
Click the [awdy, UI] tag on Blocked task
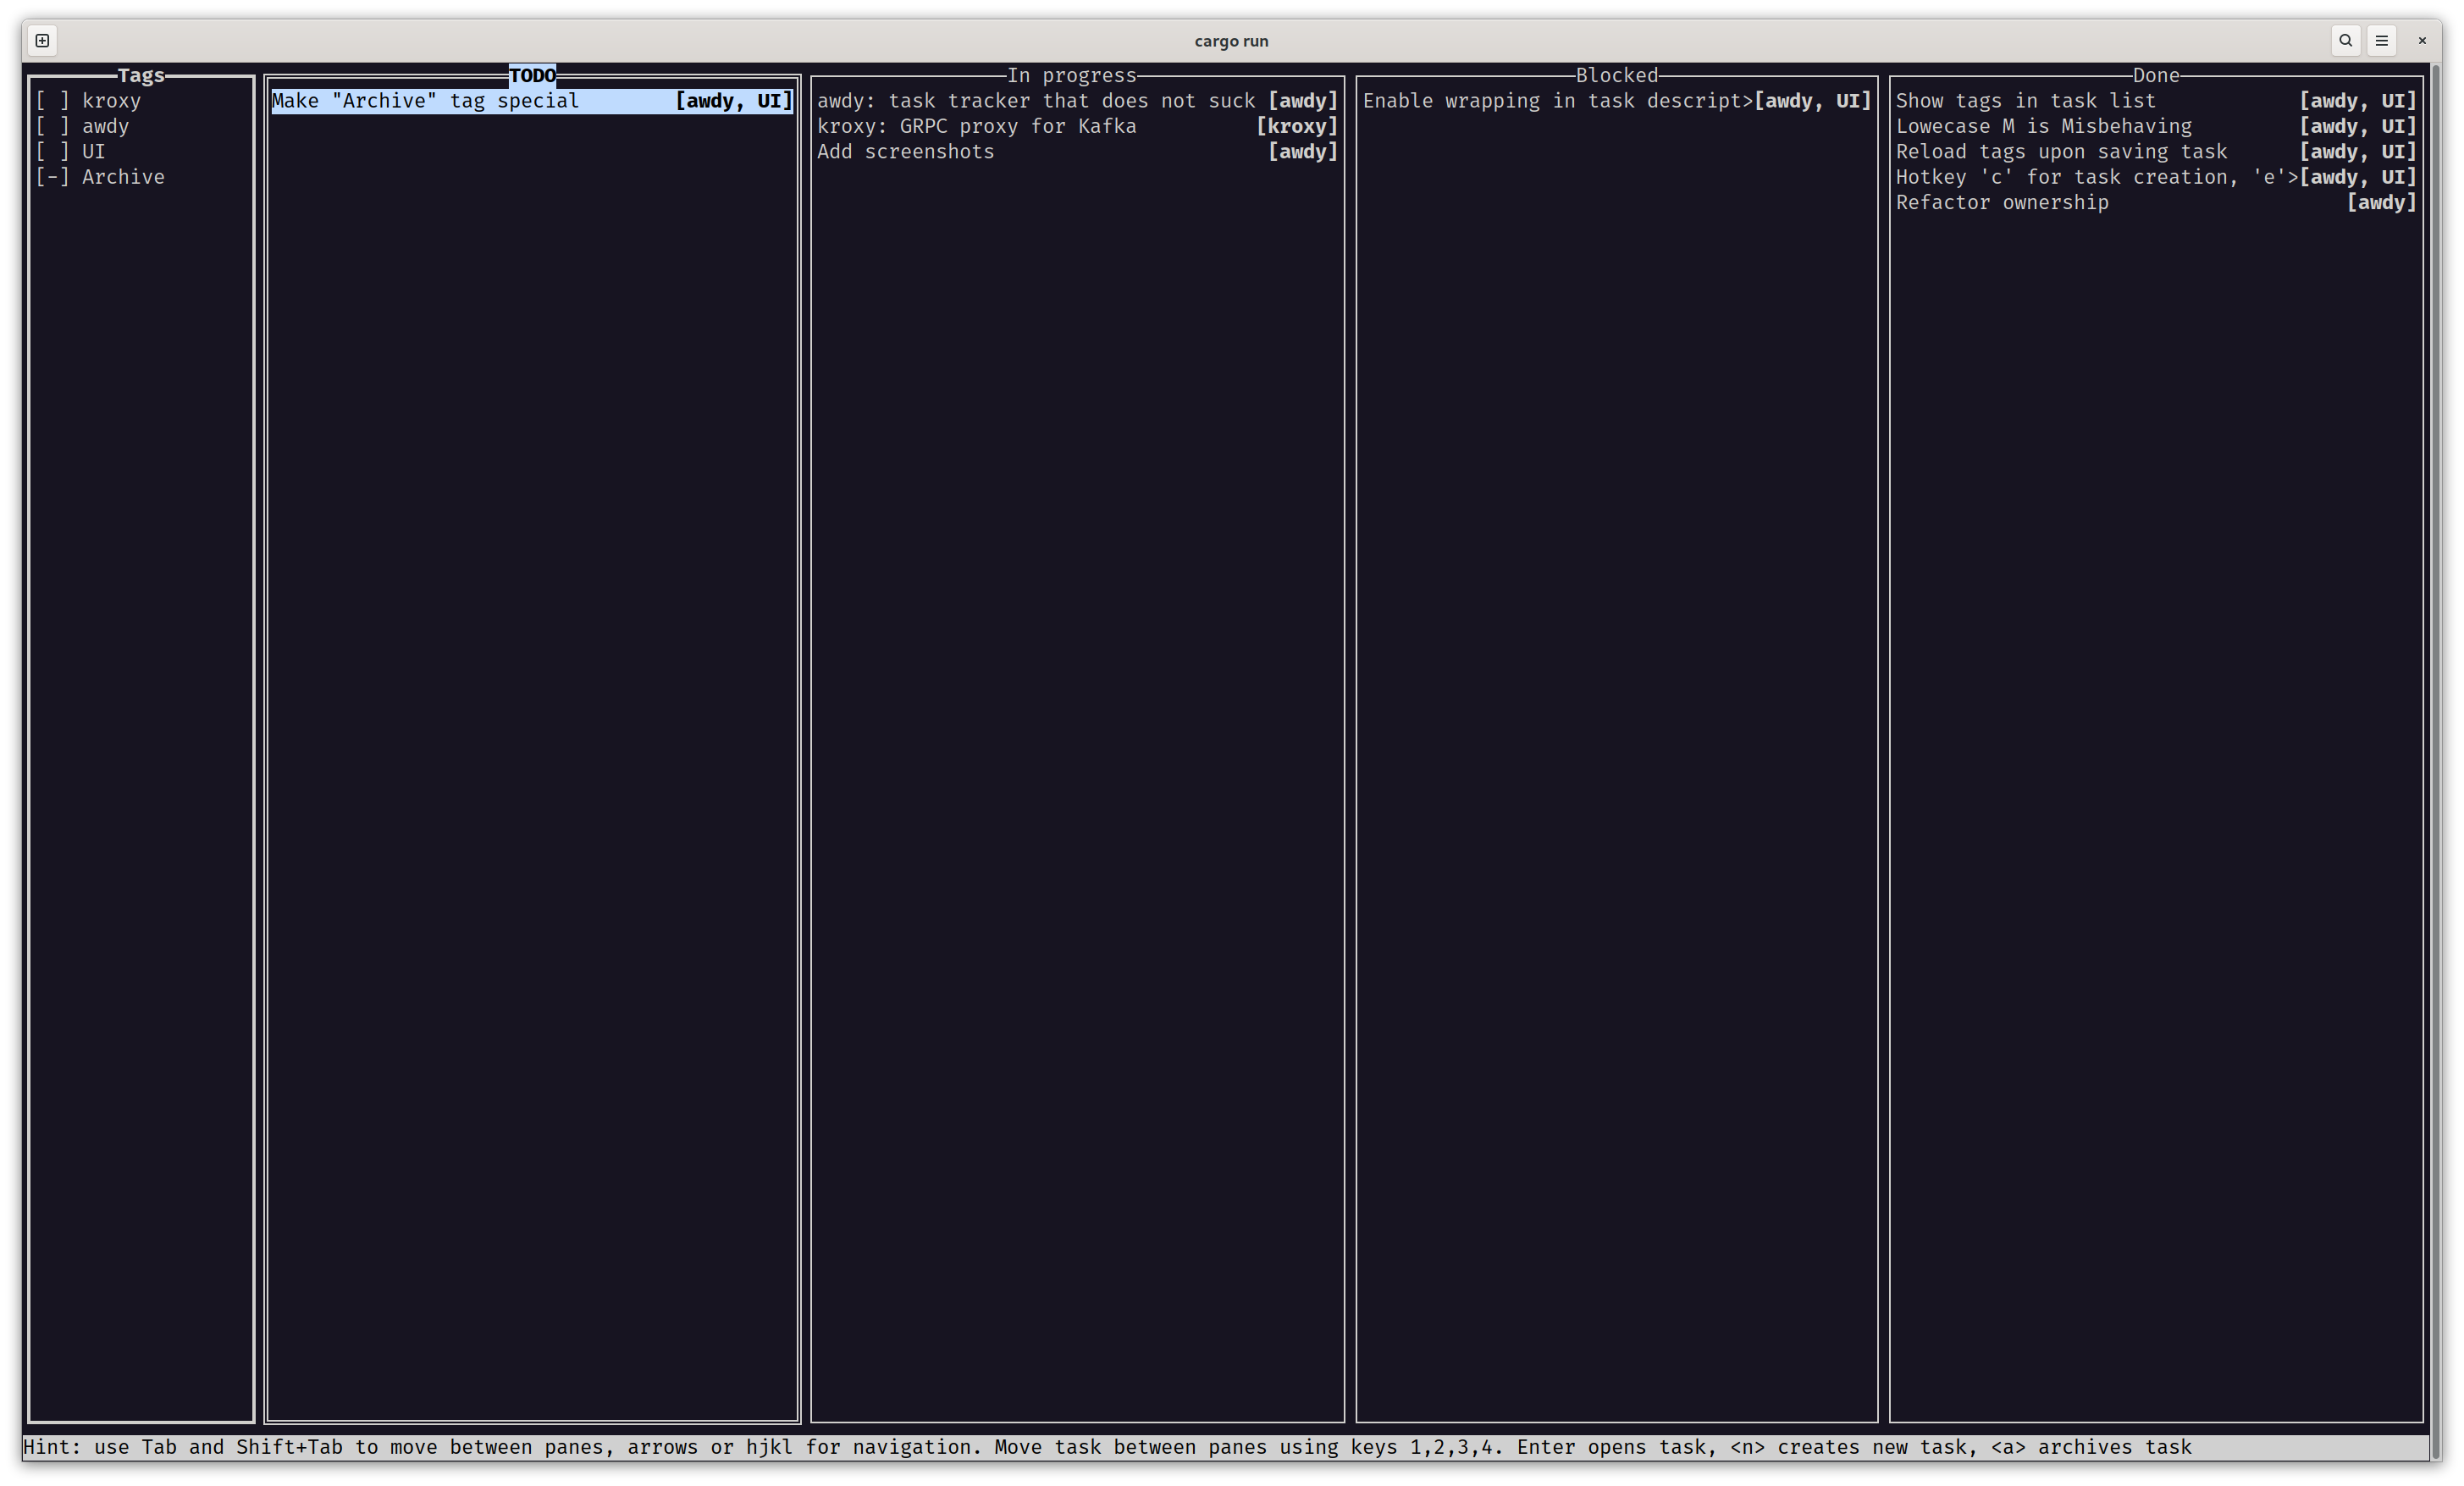point(1813,101)
